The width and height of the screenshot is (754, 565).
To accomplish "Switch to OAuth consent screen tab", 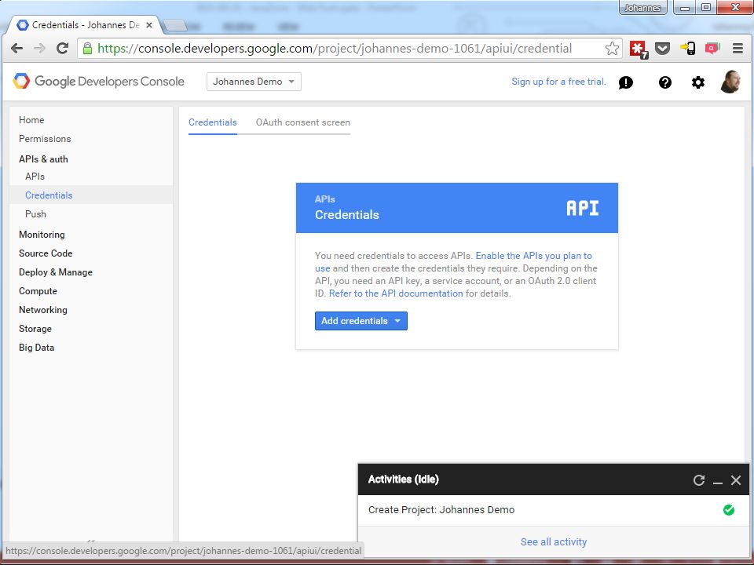I will point(303,122).
